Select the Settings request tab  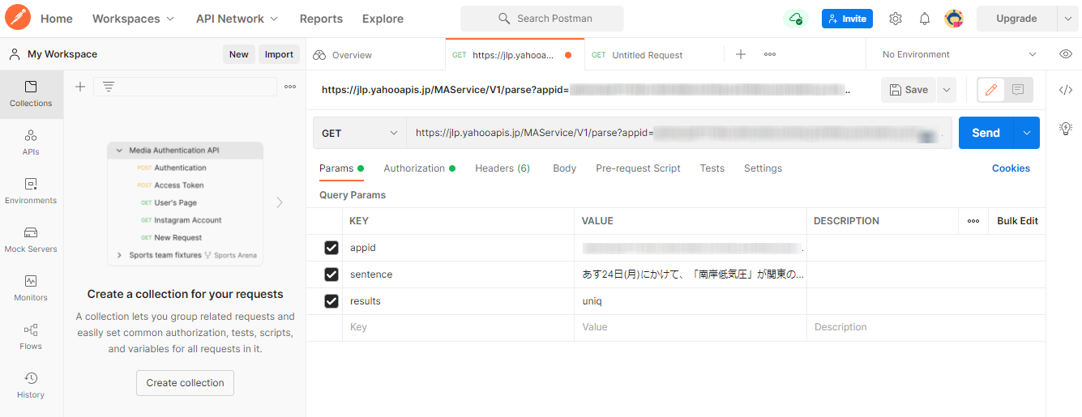click(763, 168)
